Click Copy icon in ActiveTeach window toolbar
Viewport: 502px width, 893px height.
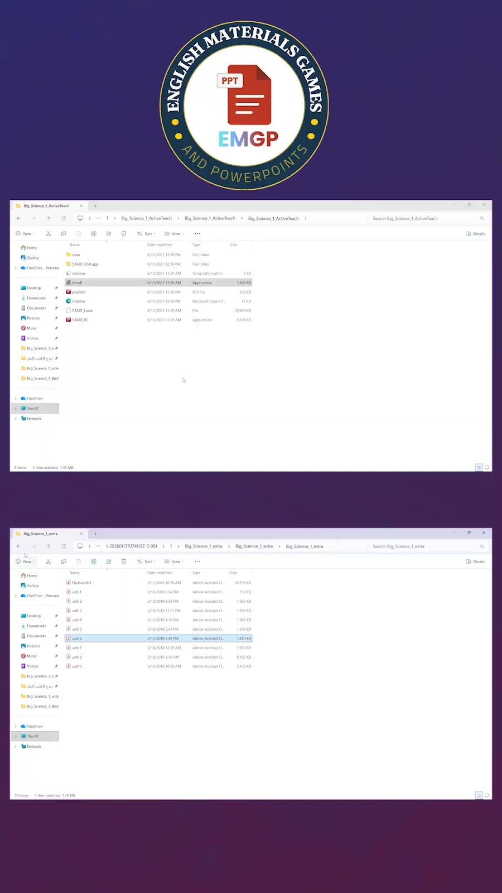64,234
